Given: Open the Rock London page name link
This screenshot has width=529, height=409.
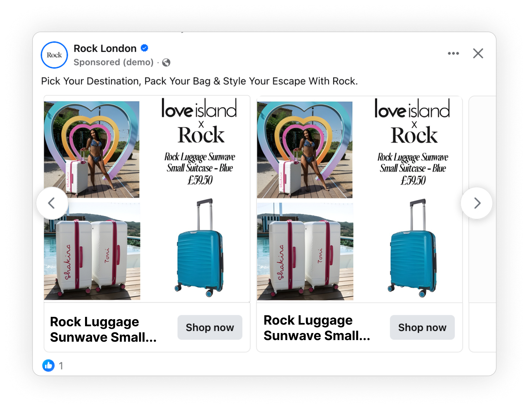Looking at the screenshot, I should 105,48.
